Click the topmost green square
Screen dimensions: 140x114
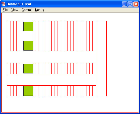(28, 26)
